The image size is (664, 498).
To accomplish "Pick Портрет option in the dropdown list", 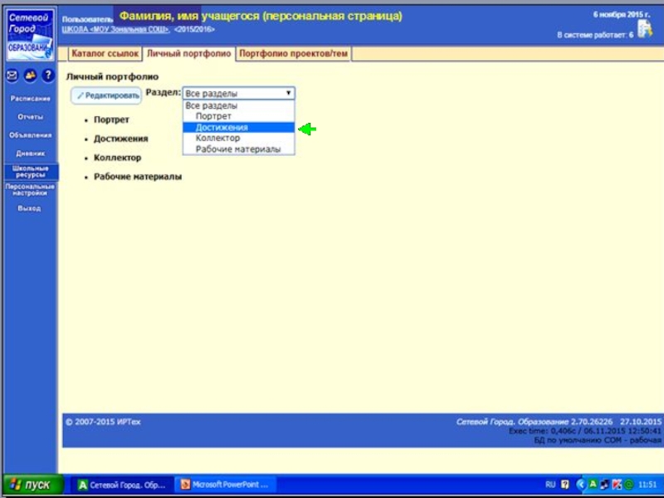I will pos(213,117).
